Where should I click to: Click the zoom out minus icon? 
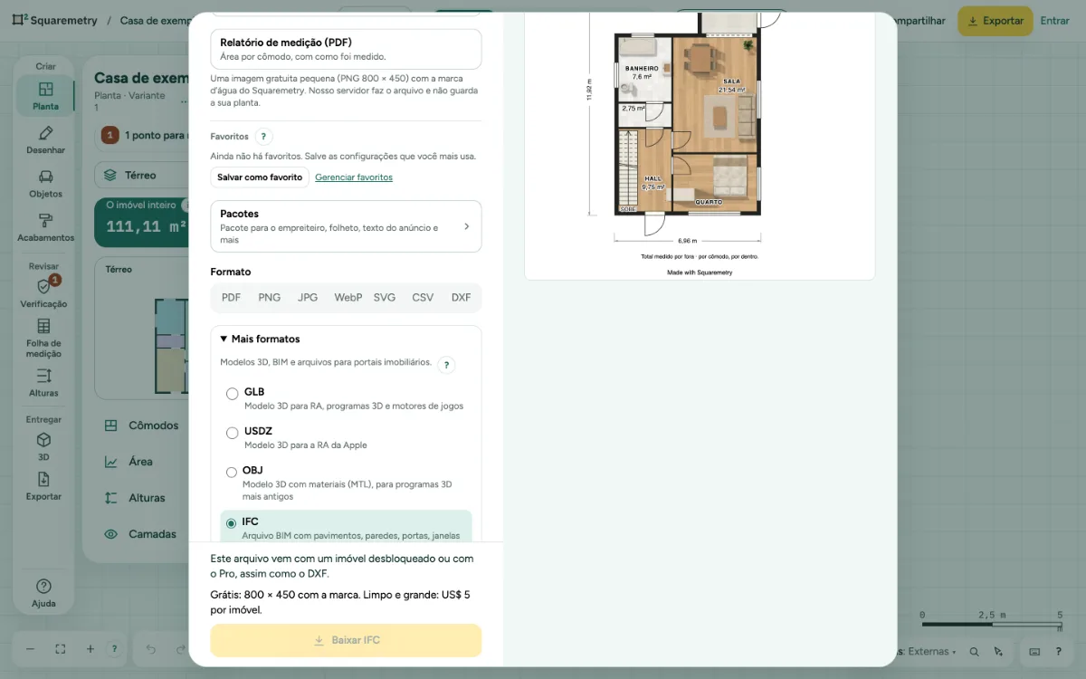[30, 649]
